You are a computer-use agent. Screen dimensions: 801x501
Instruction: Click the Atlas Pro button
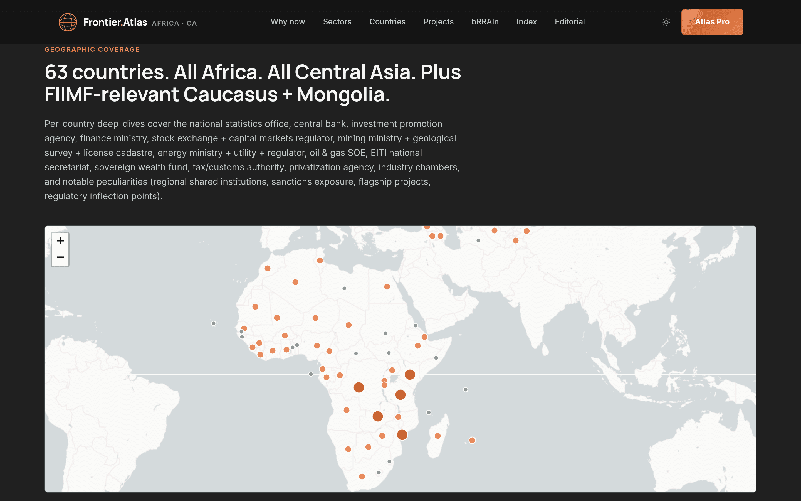[712, 22]
